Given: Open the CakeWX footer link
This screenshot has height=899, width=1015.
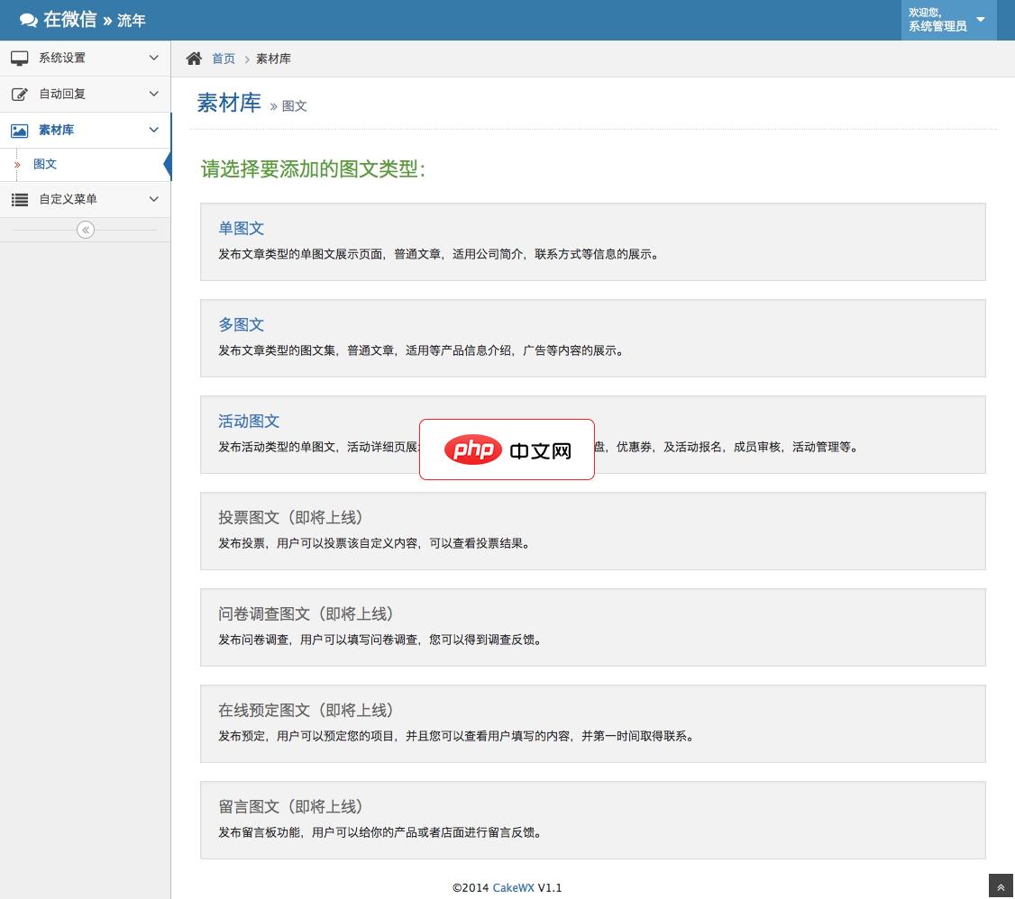Looking at the screenshot, I should [x=513, y=888].
